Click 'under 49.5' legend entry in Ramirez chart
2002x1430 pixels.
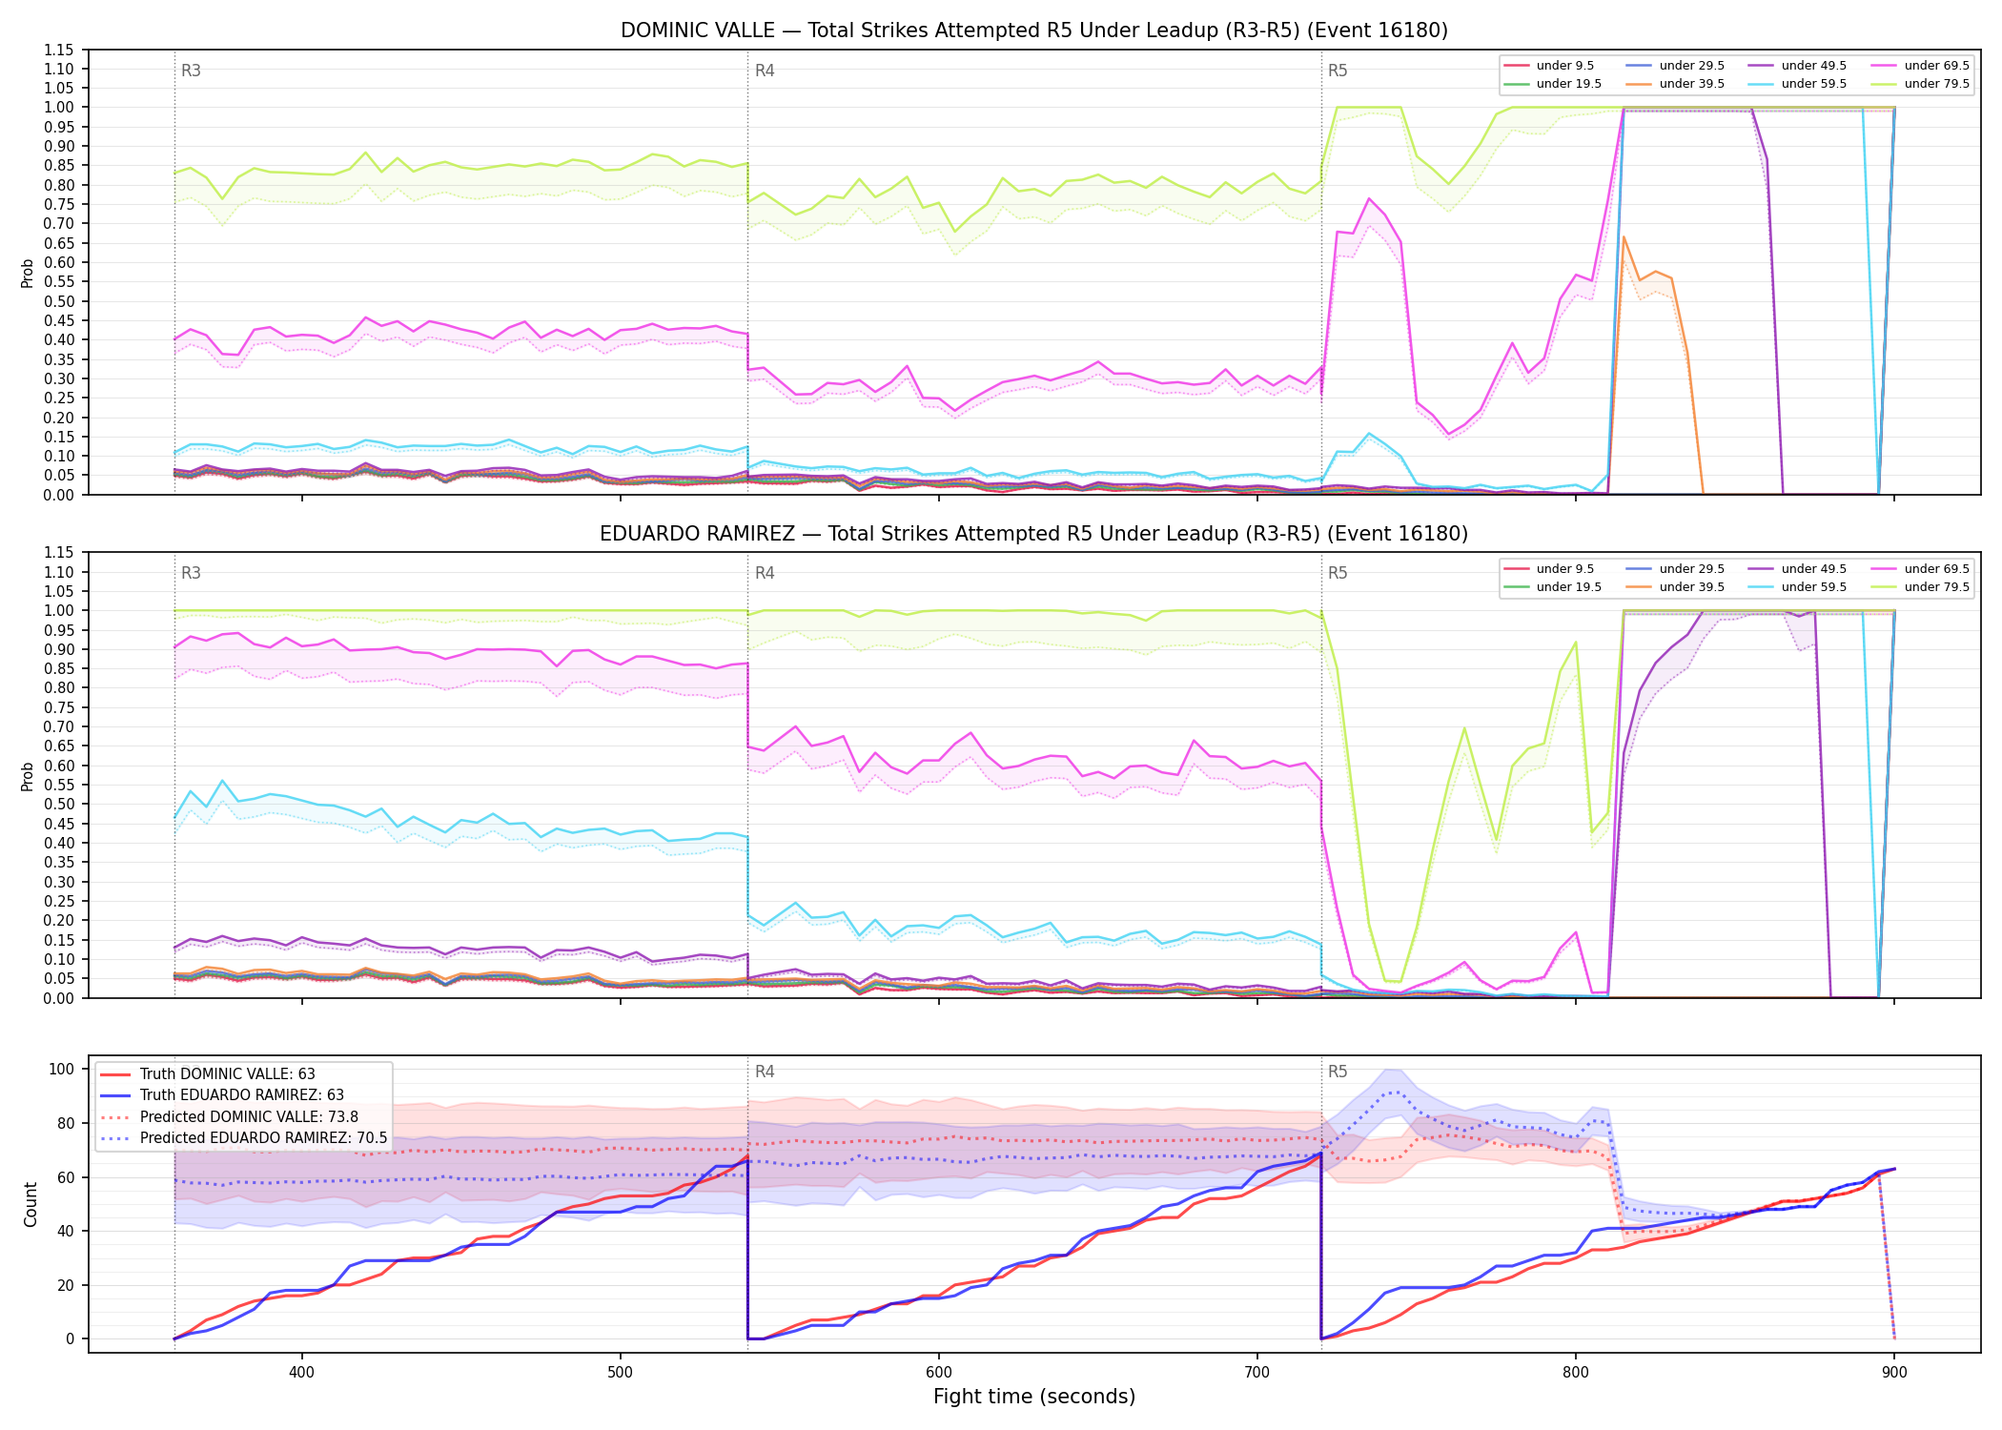(x=1796, y=569)
